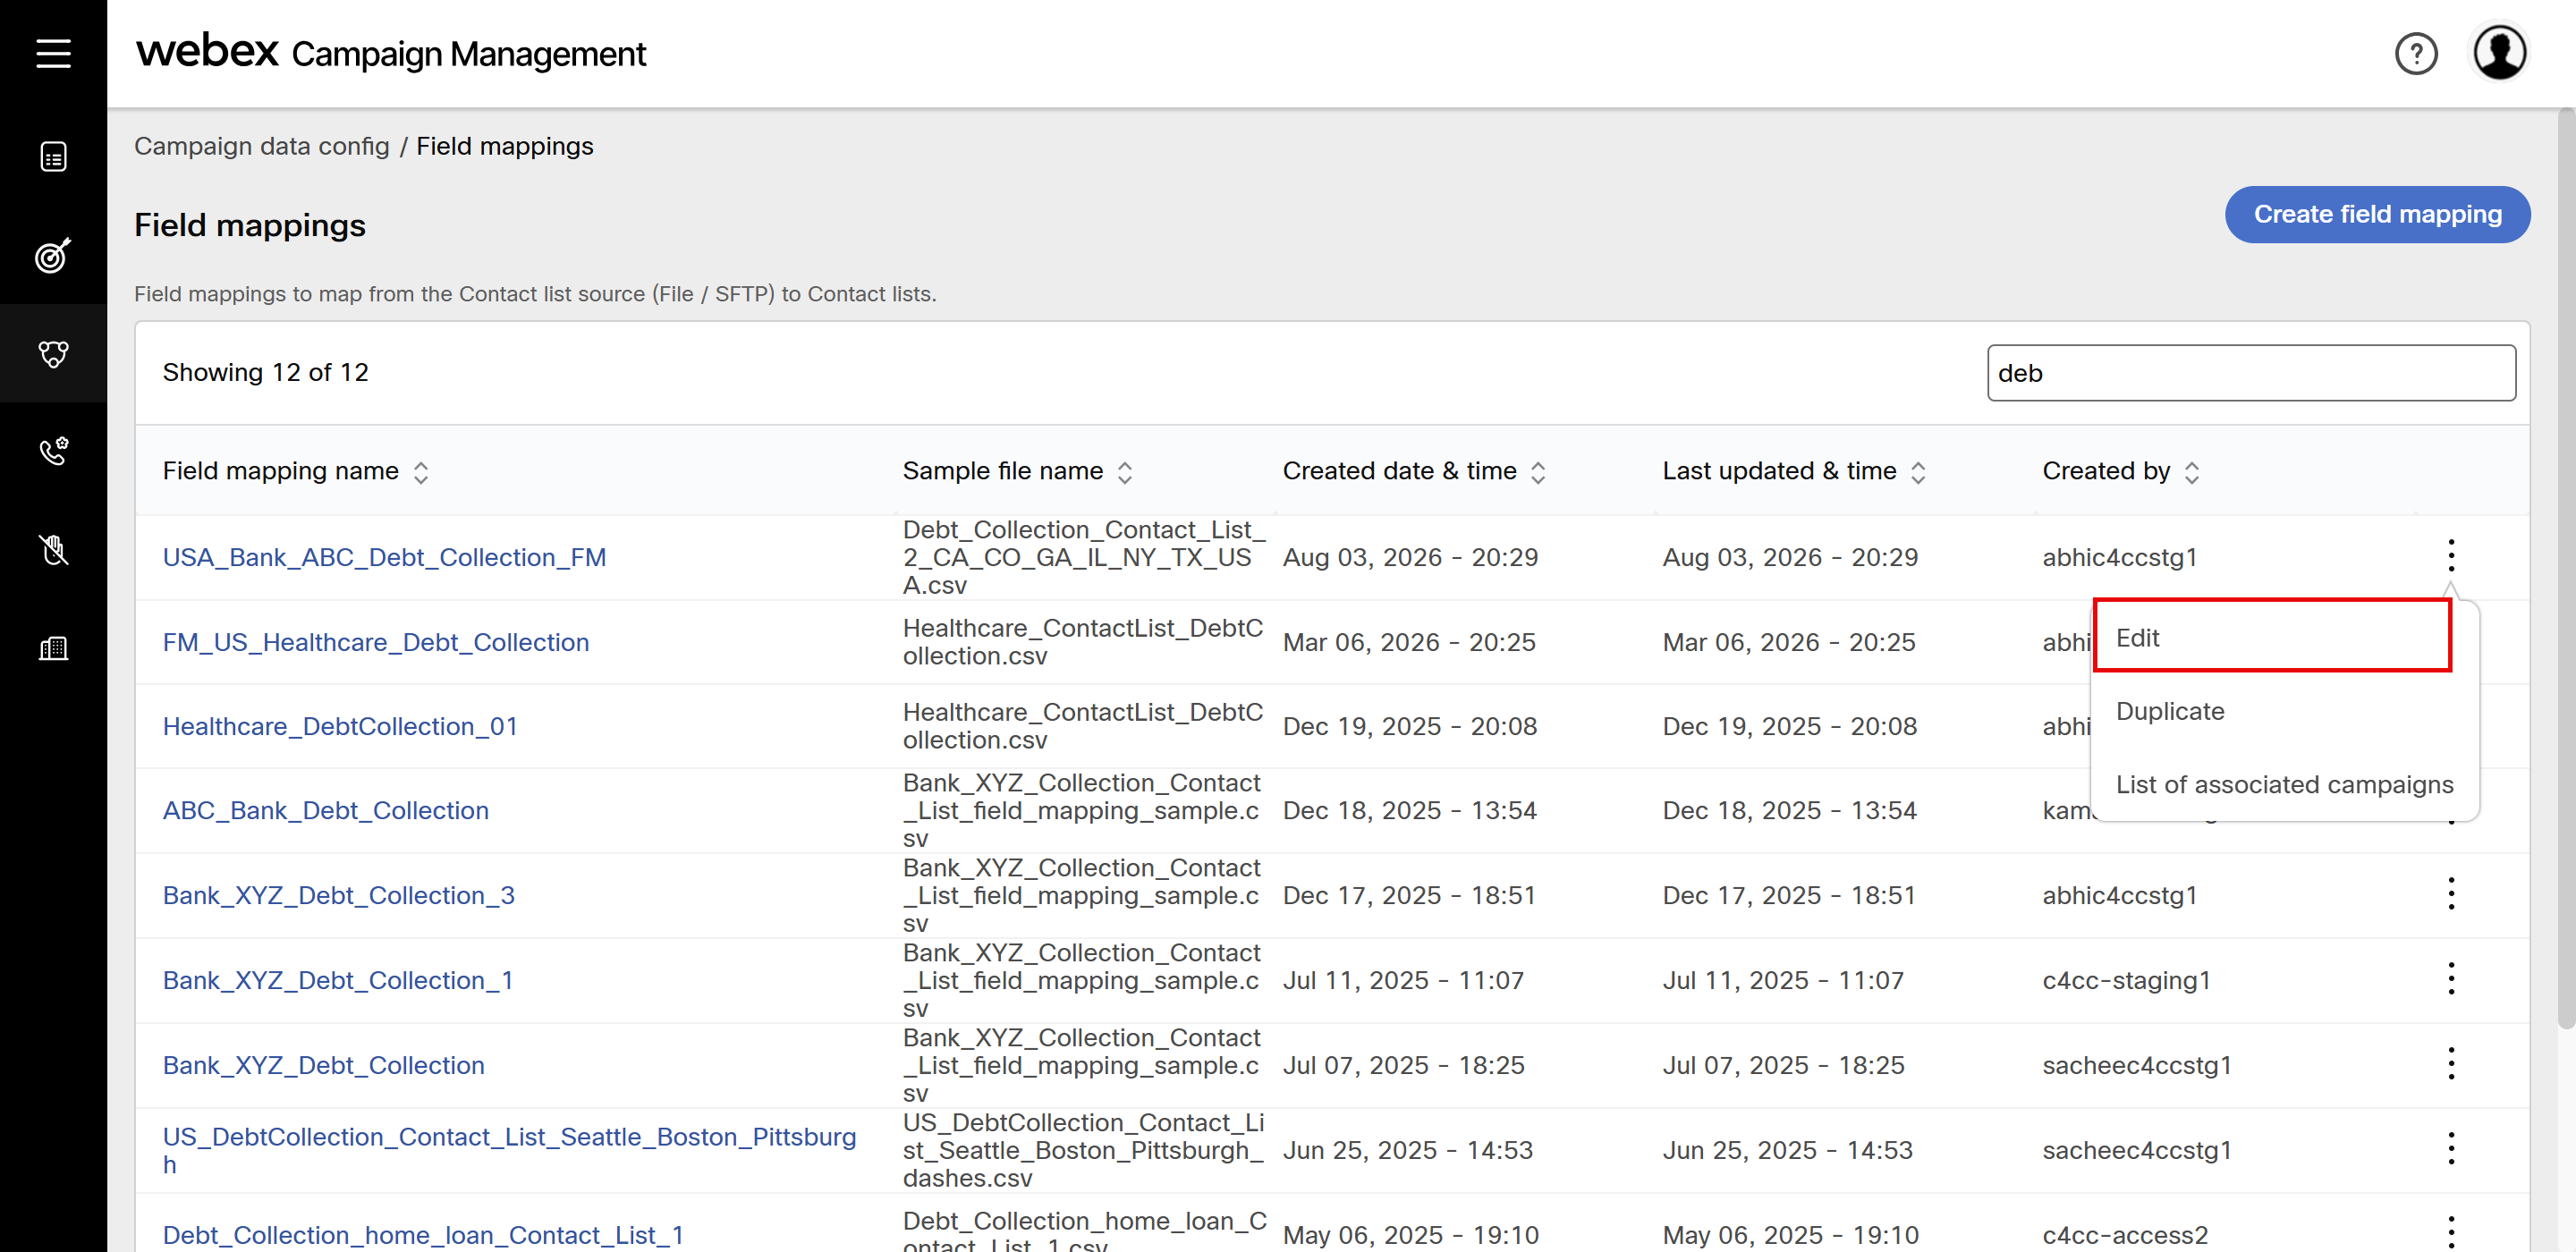The image size is (2576, 1252).
Task: Click created date 'Aug 03, 2026 - 20:29'
Action: click(1410, 557)
